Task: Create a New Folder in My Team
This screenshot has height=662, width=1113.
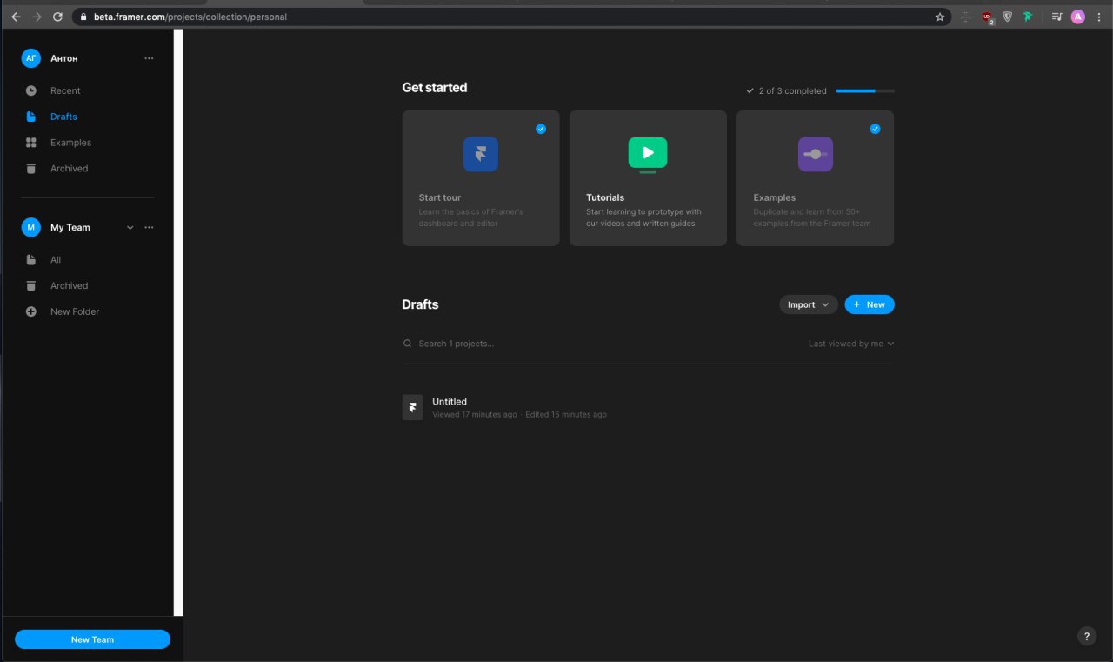Action: coord(75,311)
